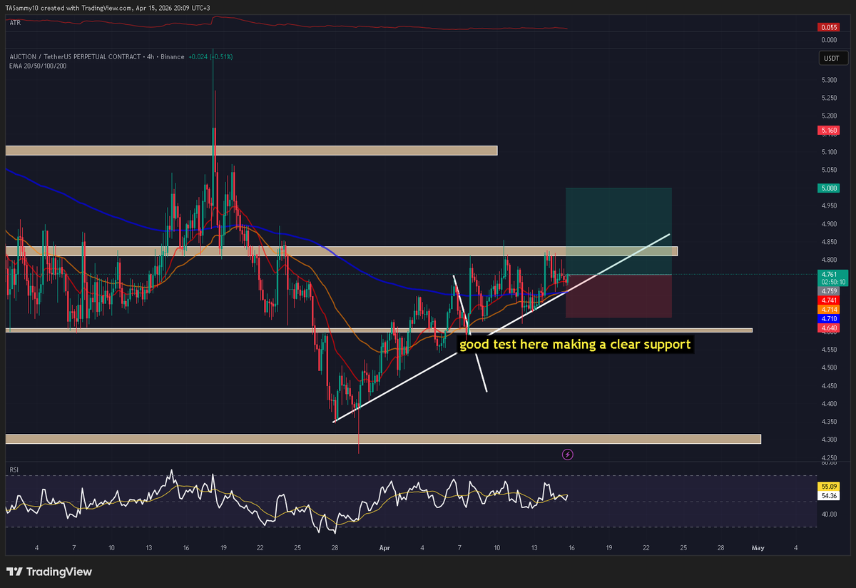
Task: Click the red 5.160 price label
Action: click(829, 131)
